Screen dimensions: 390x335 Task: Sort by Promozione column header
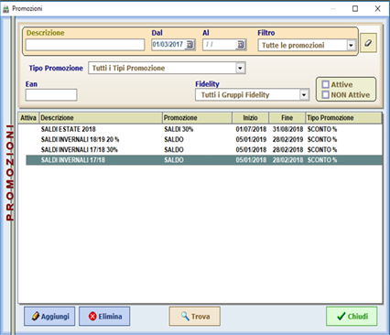(197, 118)
